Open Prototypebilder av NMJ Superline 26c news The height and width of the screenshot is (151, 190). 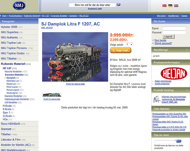[x=169, y=114]
